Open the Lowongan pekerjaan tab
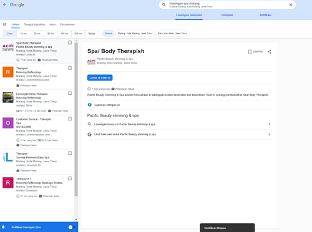Image resolution: width=312 pixels, height=232 pixels. (189, 15)
